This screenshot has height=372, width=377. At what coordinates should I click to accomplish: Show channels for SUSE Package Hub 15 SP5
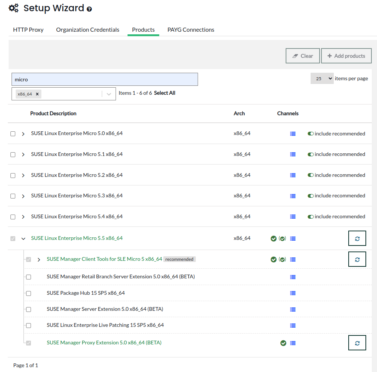point(293,293)
